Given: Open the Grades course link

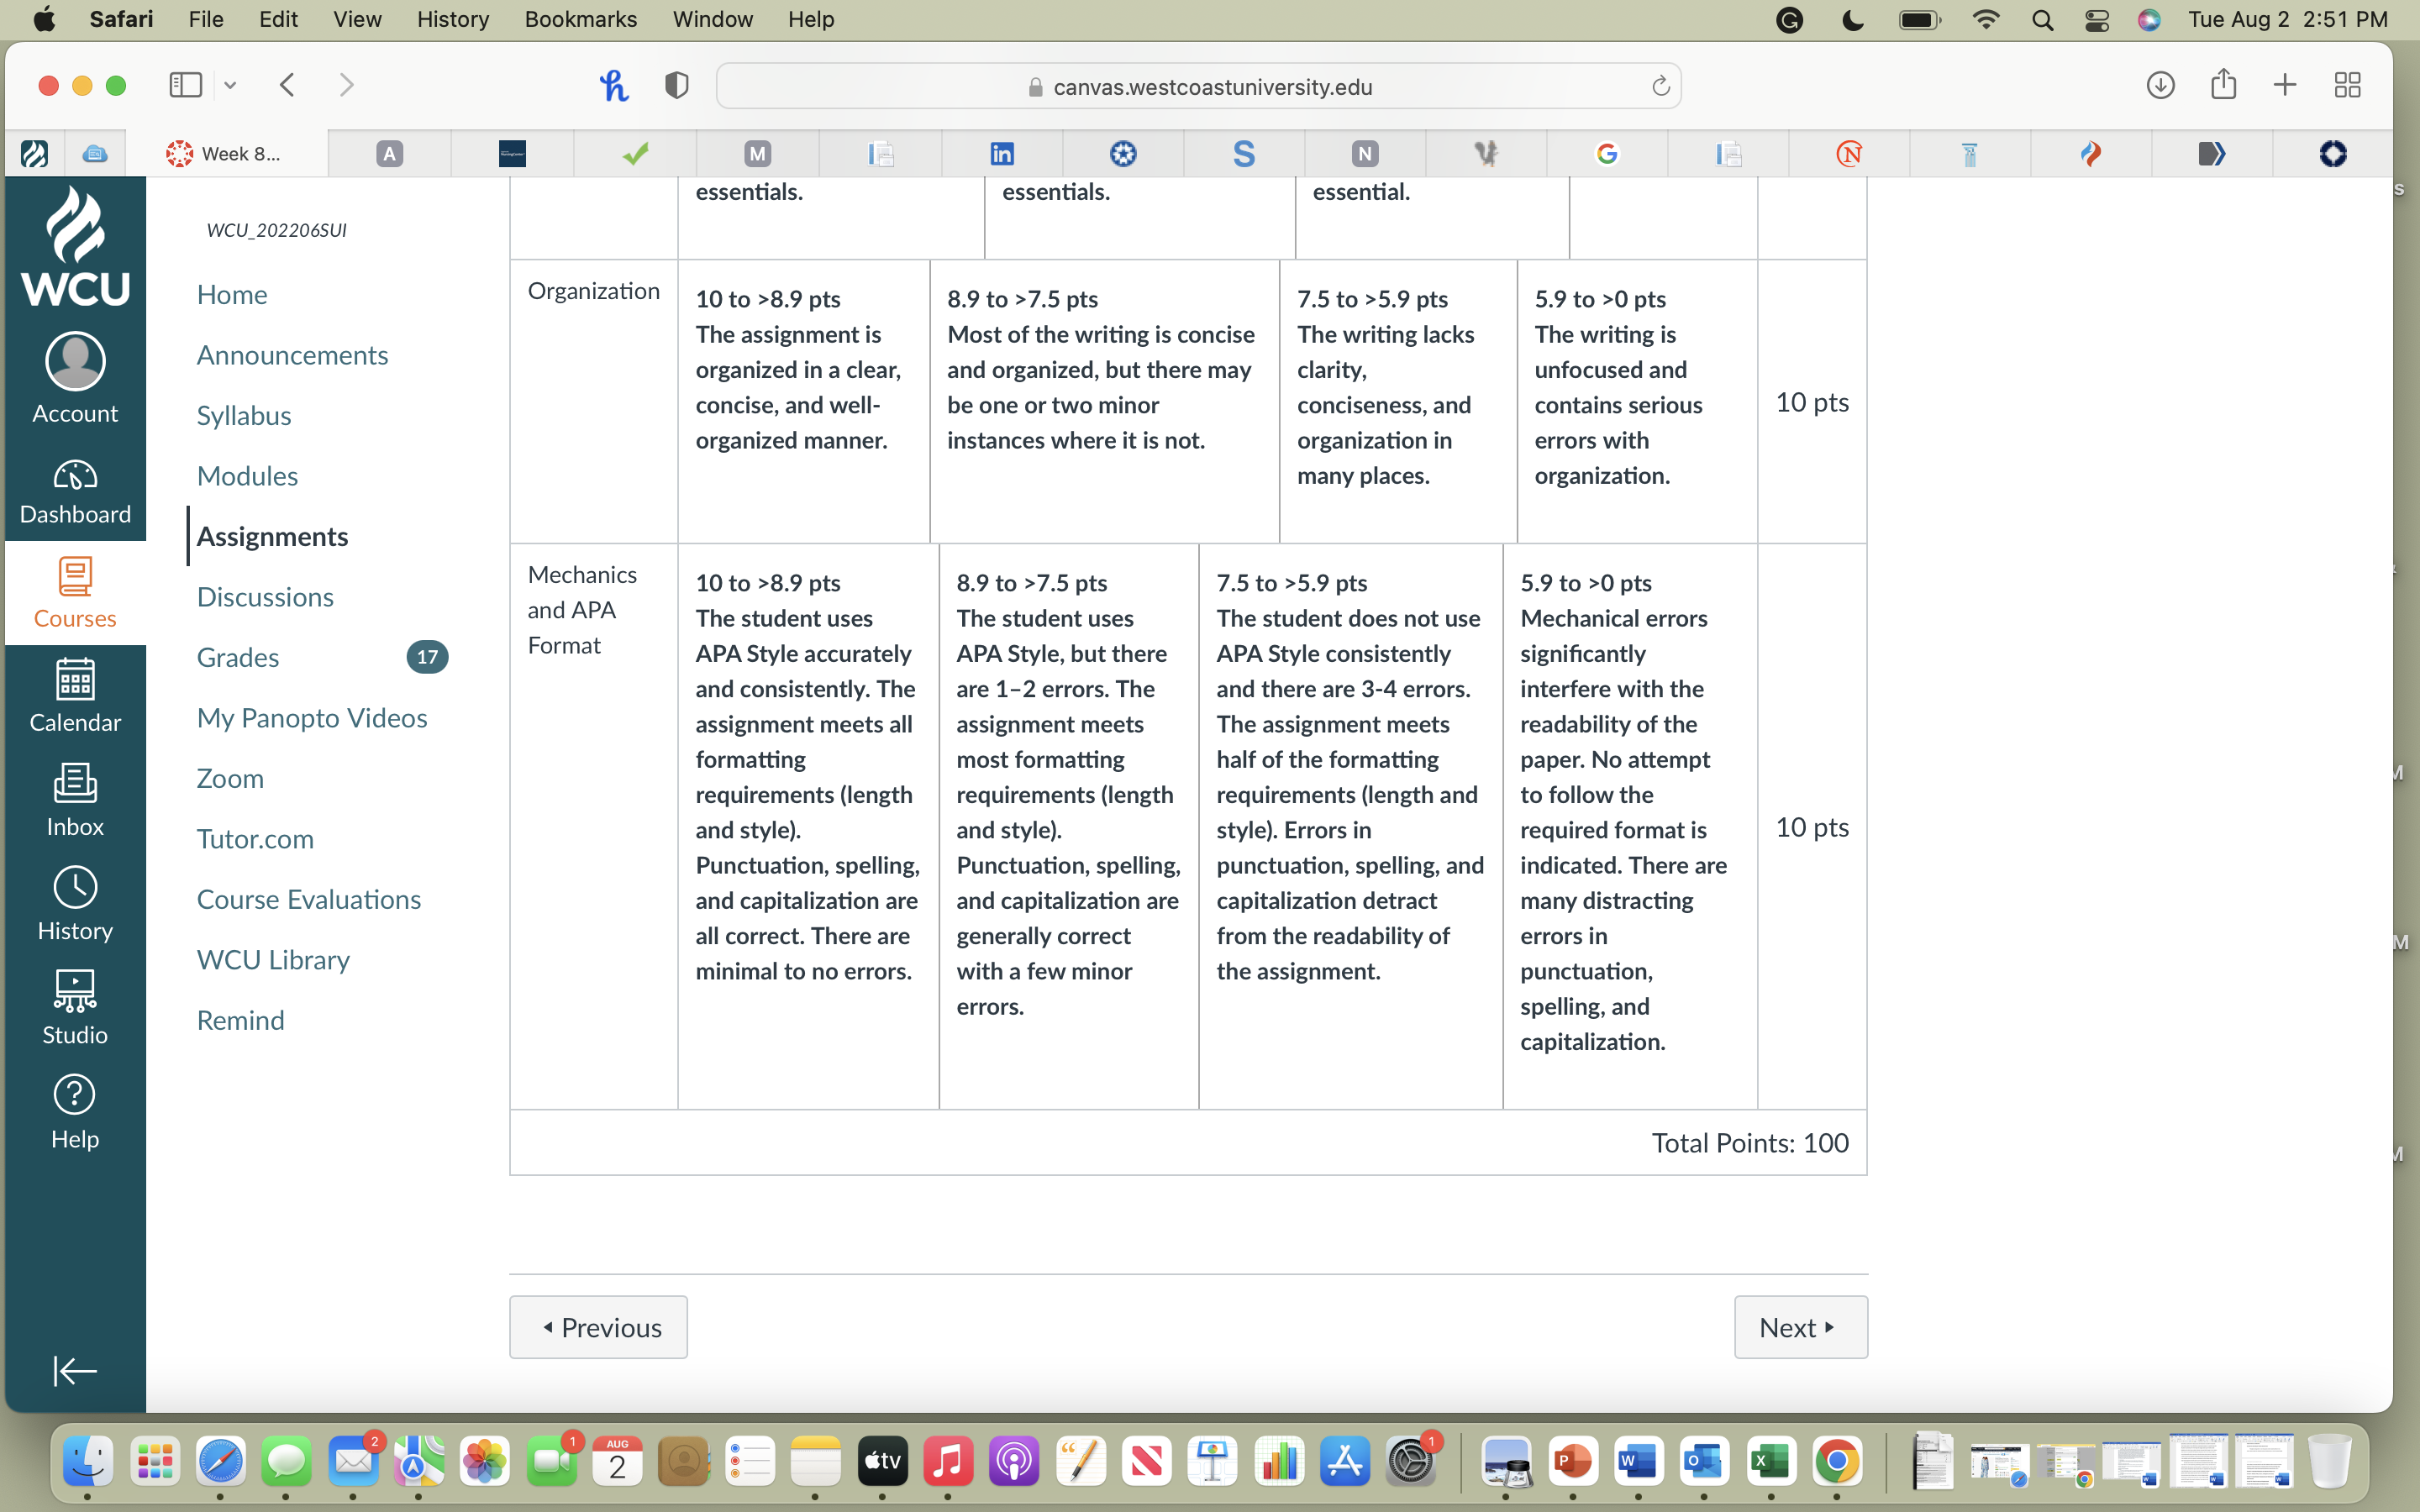Looking at the screenshot, I should [x=238, y=657].
